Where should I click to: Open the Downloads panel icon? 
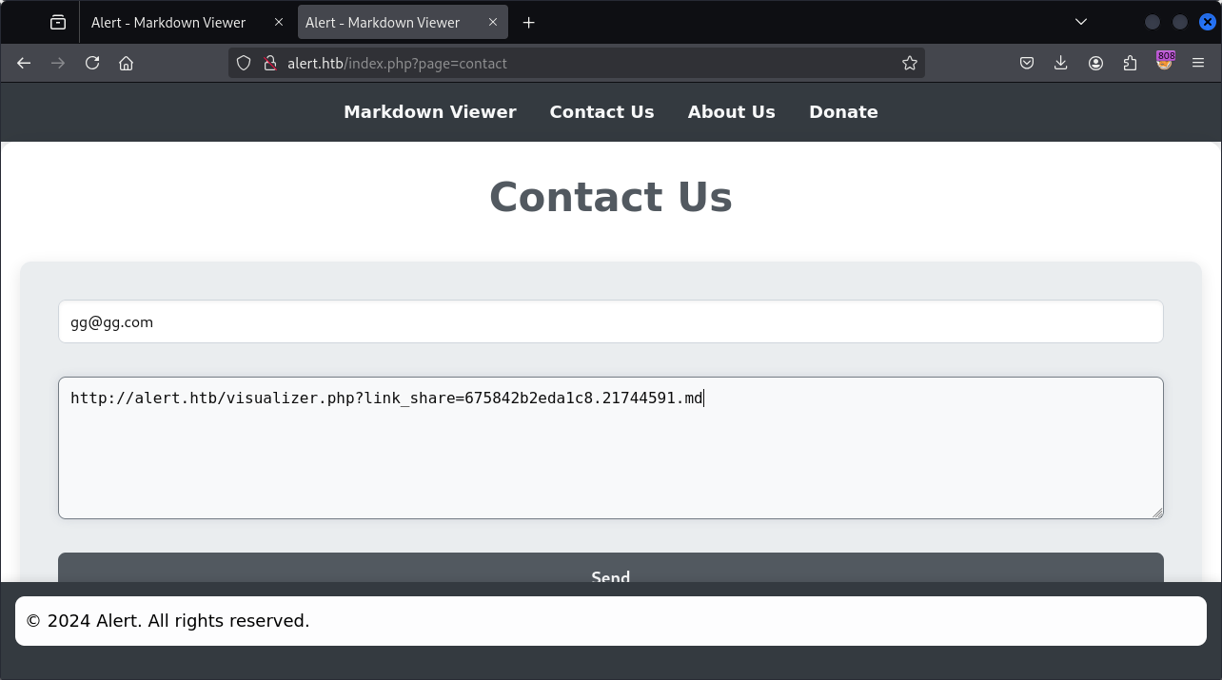coord(1061,63)
